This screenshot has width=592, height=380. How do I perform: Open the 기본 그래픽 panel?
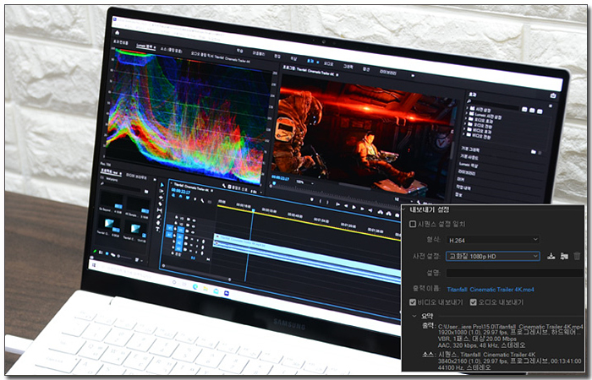[x=469, y=149]
